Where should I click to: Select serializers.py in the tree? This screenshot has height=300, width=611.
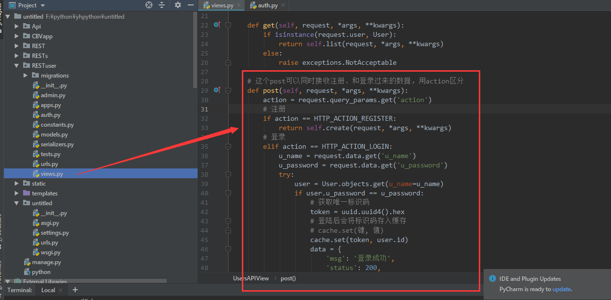point(57,144)
